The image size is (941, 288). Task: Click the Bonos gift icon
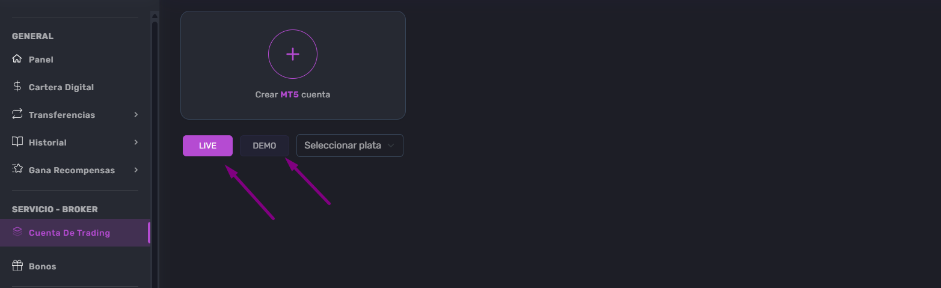pyautogui.click(x=17, y=265)
